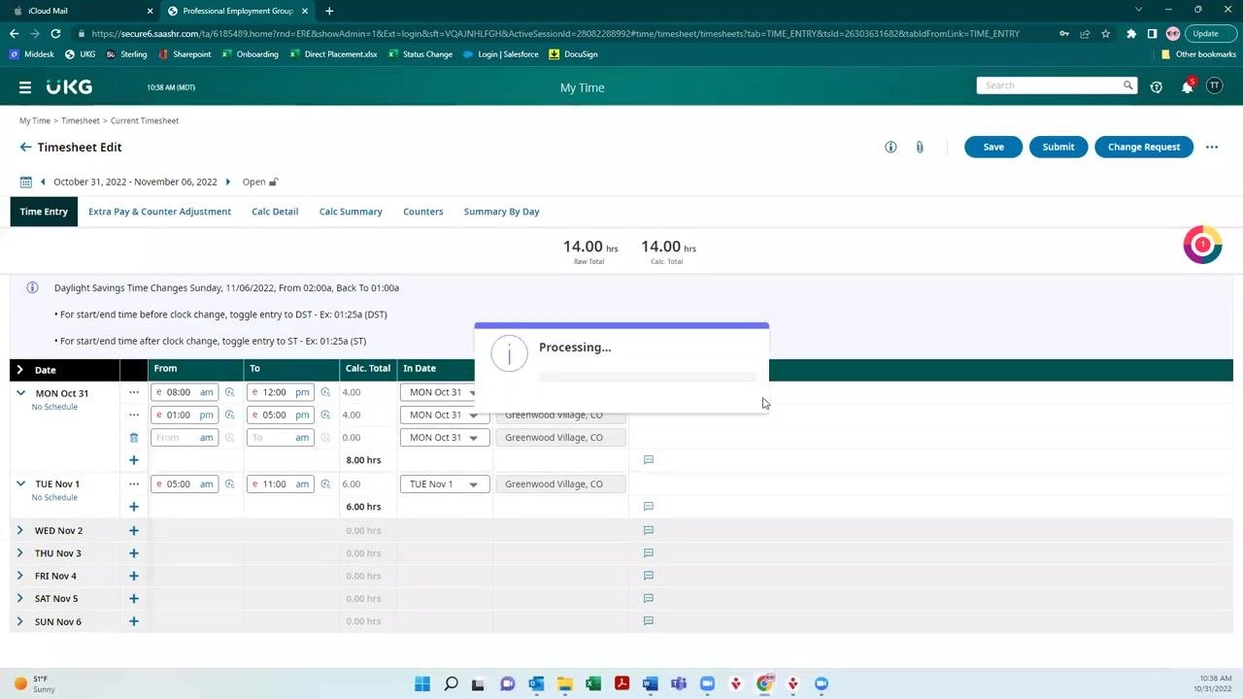Screen dimensions: 1243x699
Task: Open the more options ellipsis near Change Request
Action: (x=1212, y=147)
